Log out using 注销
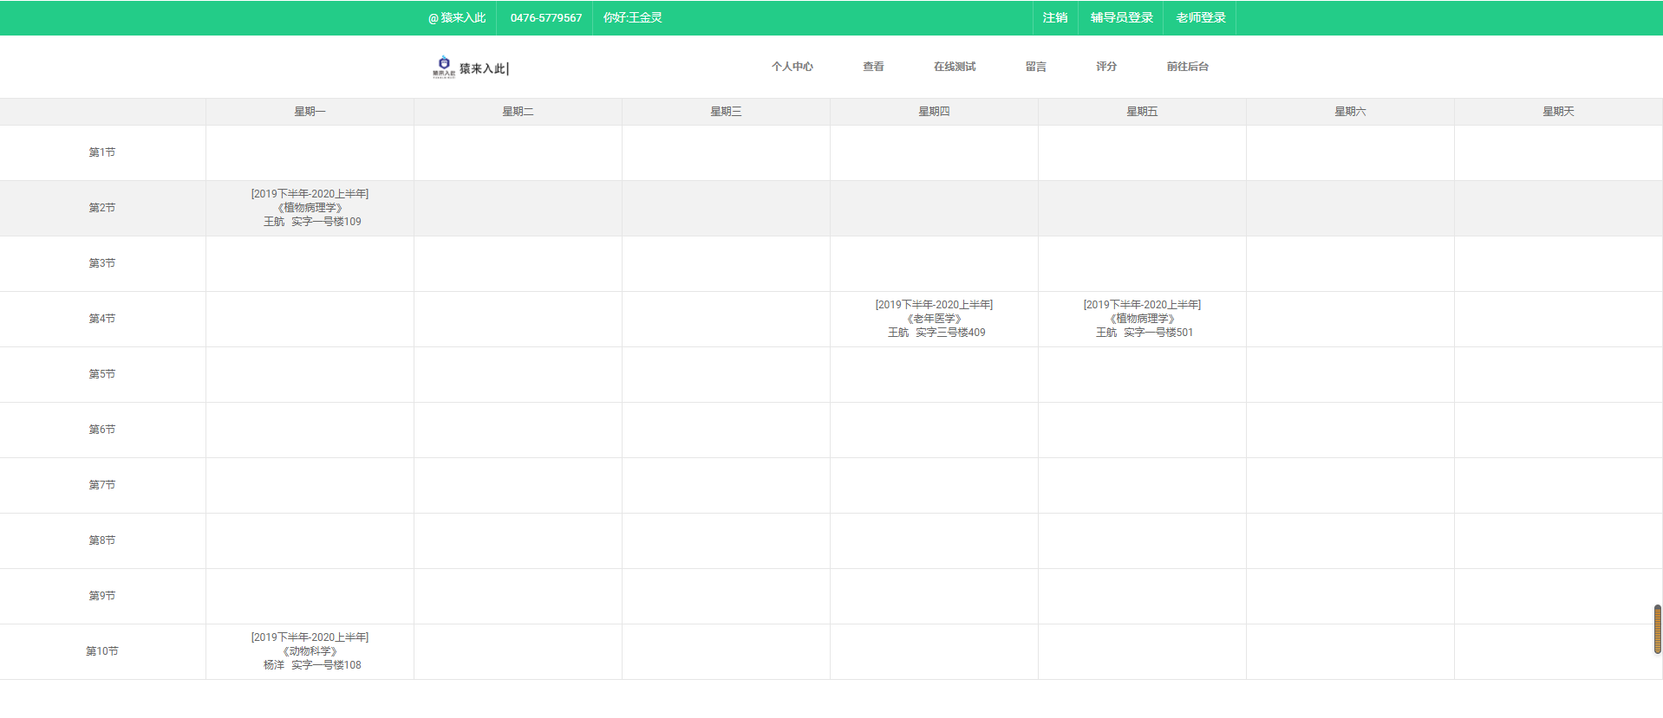The height and width of the screenshot is (718, 1663). (1055, 17)
